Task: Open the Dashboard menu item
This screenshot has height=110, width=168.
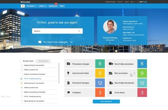Action: [x=53, y=6]
